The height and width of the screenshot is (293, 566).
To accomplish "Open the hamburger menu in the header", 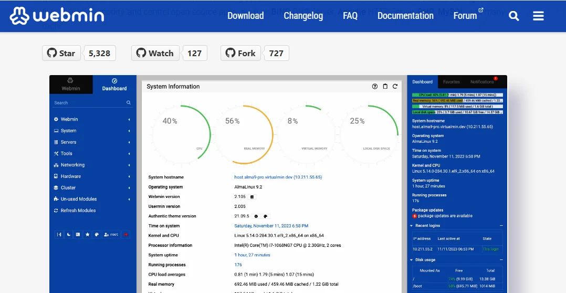I will click(x=538, y=16).
